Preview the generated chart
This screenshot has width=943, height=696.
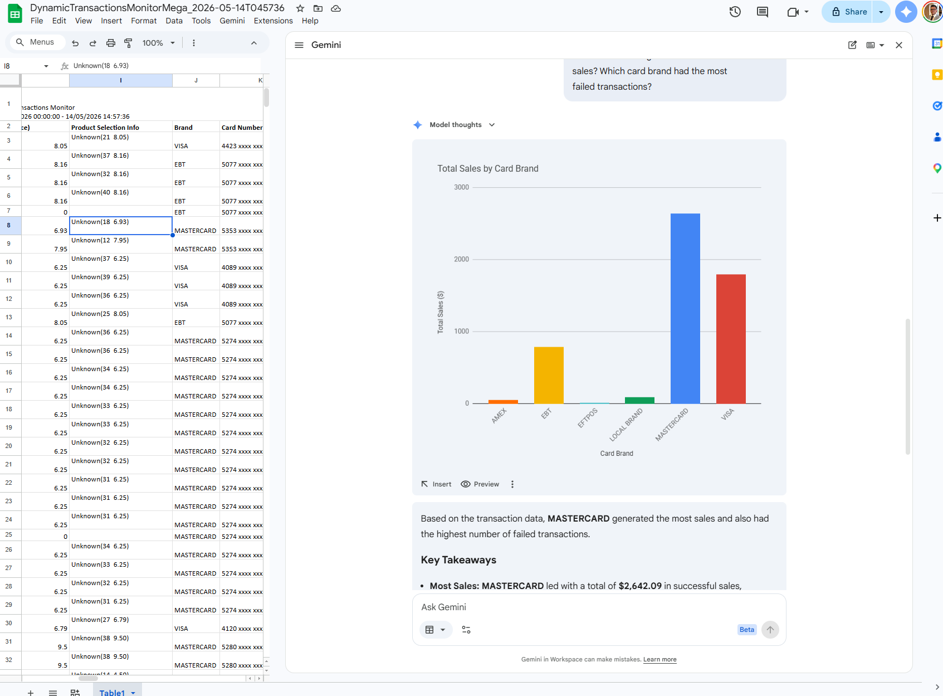tap(480, 484)
